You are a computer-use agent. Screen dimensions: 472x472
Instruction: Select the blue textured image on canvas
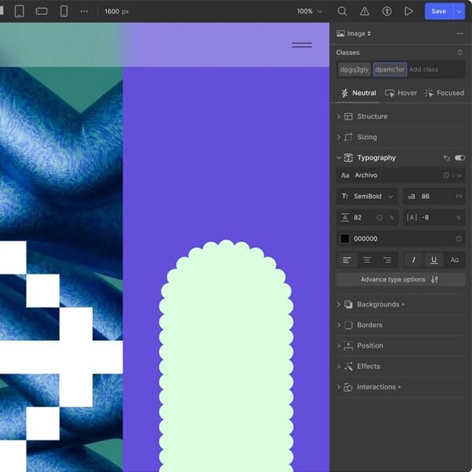pos(61,181)
